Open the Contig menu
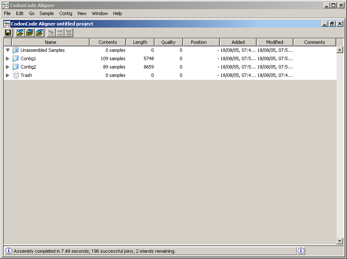 (x=65, y=13)
